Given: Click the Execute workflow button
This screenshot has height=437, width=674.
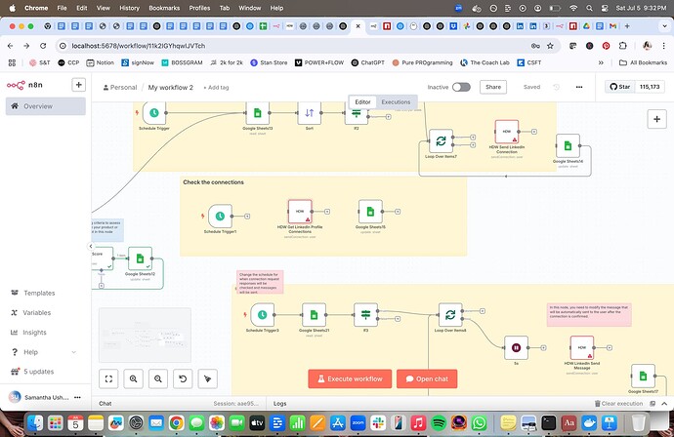Looking at the screenshot, I should pyautogui.click(x=350, y=378).
